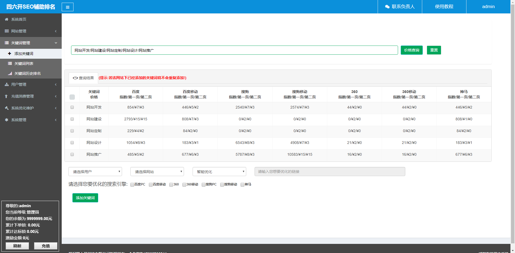Enable the 搜狗PC search engine checkbox
The height and width of the screenshot is (253, 515).
[204, 185]
